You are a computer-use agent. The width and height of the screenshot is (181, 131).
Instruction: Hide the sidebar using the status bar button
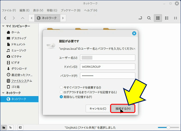tap(20, 127)
